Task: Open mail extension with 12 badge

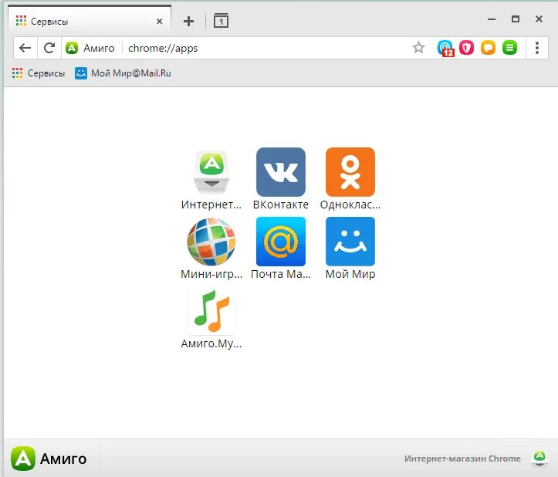Action: point(445,48)
